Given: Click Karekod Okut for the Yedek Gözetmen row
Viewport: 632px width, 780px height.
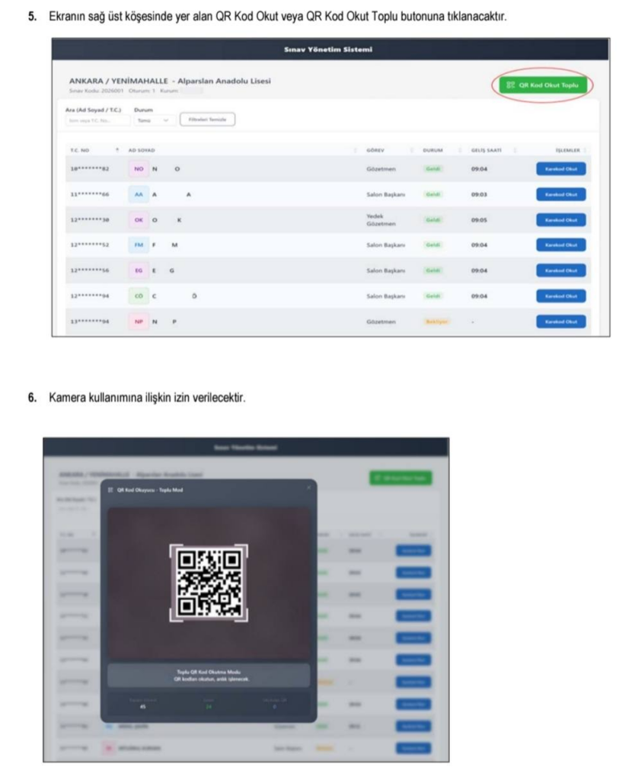Looking at the screenshot, I should pyautogui.click(x=561, y=220).
